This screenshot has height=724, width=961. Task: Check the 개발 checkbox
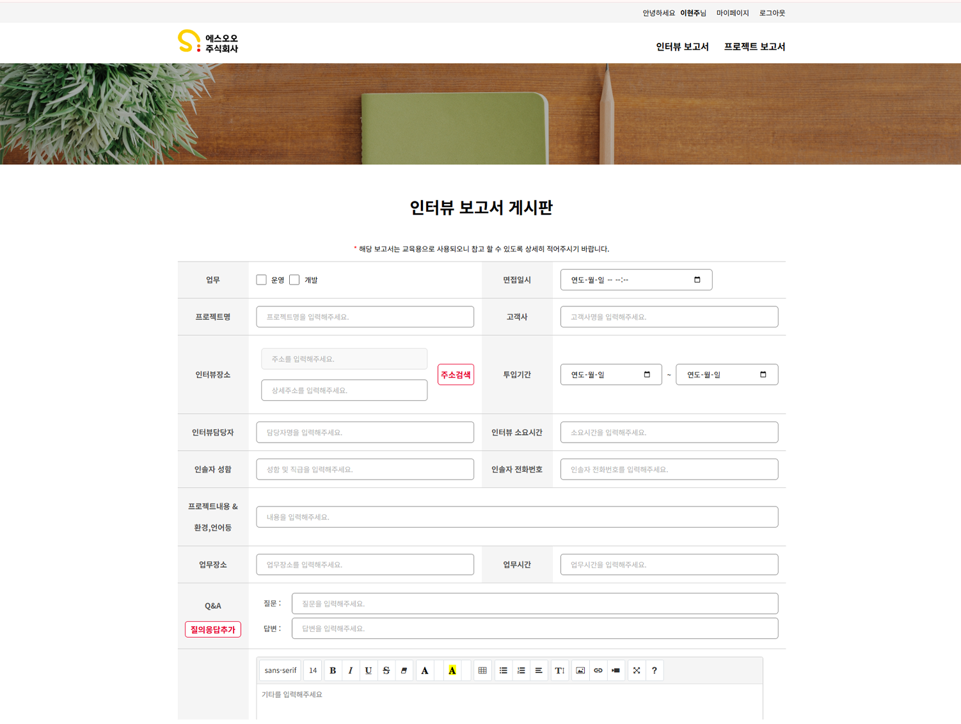[294, 279]
